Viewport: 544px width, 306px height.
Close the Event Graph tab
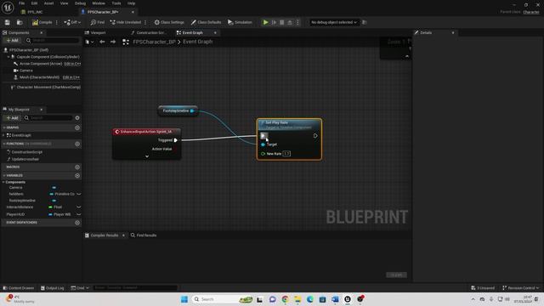[215, 32]
